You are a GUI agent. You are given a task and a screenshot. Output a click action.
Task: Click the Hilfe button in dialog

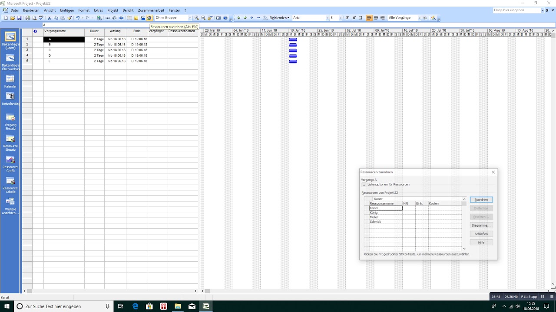tap(481, 243)
